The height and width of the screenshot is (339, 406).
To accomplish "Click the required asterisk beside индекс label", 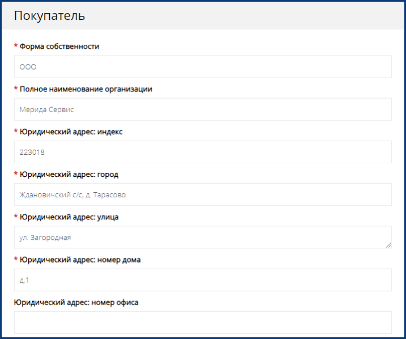I will (16, 132).
